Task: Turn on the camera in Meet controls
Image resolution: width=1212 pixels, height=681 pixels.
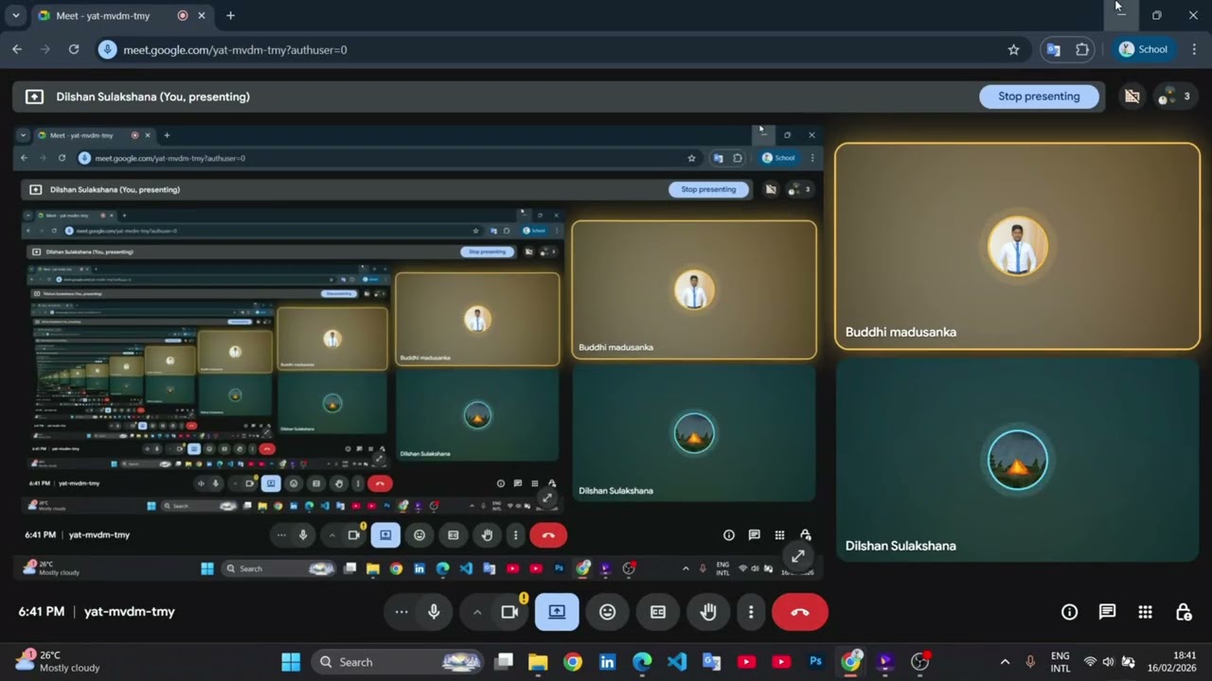Action: [509, 612]
